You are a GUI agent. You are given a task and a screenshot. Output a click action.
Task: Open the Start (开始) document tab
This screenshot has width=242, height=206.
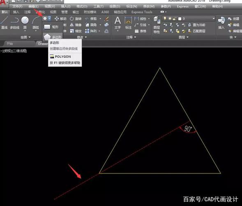[10, 44]
